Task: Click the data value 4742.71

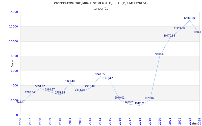Action: click(x=110, y=78)
